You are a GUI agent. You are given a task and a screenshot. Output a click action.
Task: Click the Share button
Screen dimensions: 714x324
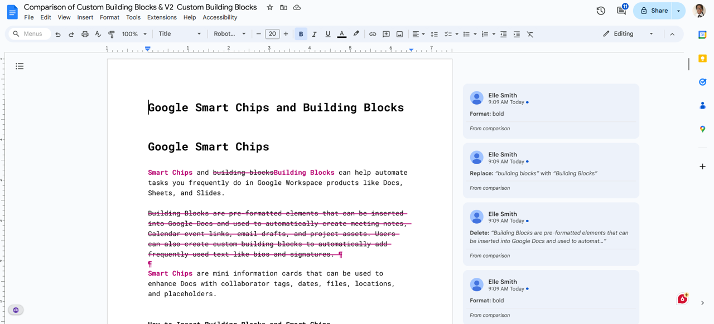pyautogui.click(x=654, y=11)
